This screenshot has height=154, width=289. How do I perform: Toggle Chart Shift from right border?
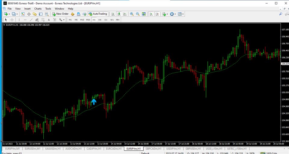click(x=157, y=14)
